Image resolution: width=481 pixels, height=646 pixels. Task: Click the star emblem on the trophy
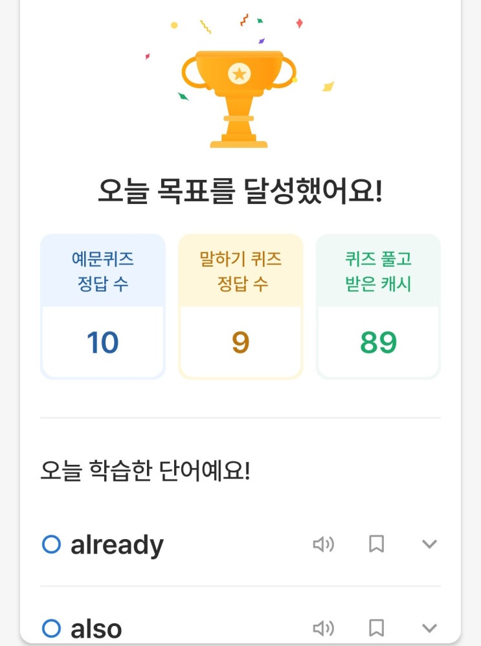(x=239, y=74)
